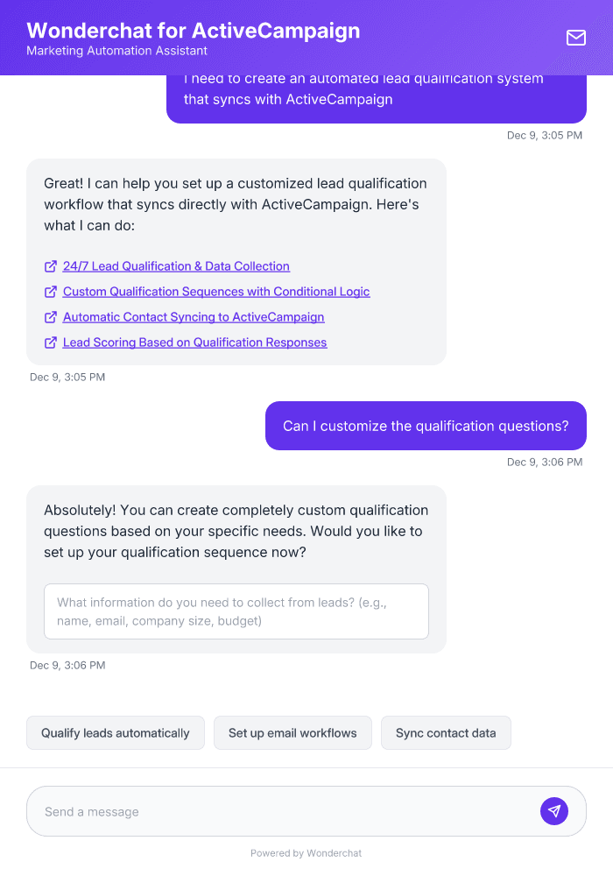Image resolution: width=613 pixels, height=876 pixels.
Task: Focus the lead information collection input field
Action: [x=236, y=611]
